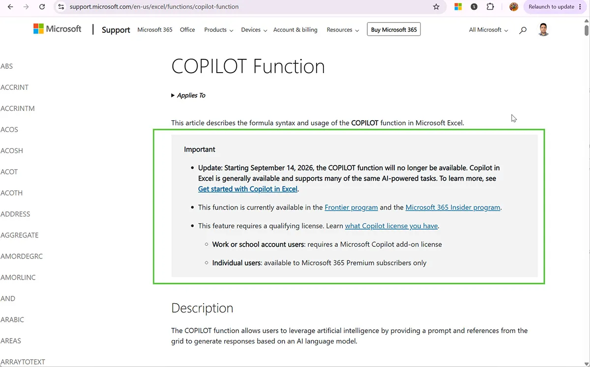Open site information icon in address bar
This screenshot has width=590, height=367.
click(x=61, y=7)
